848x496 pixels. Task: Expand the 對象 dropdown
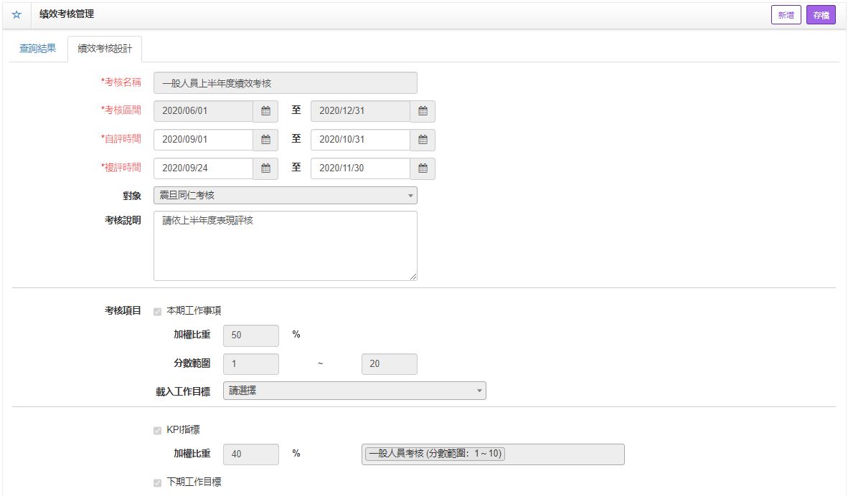point(285,196)
